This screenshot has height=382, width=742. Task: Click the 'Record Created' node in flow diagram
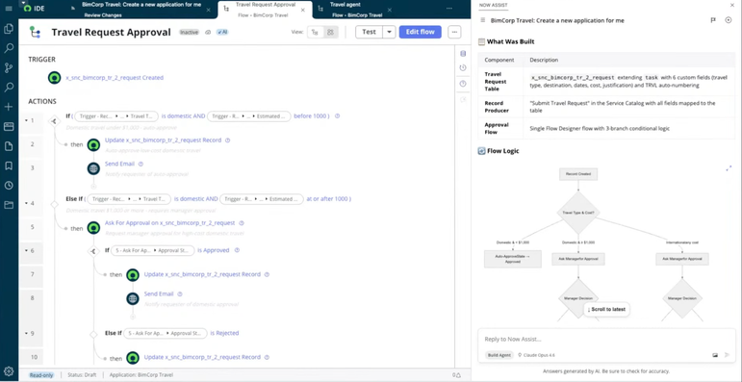point(577,174)
